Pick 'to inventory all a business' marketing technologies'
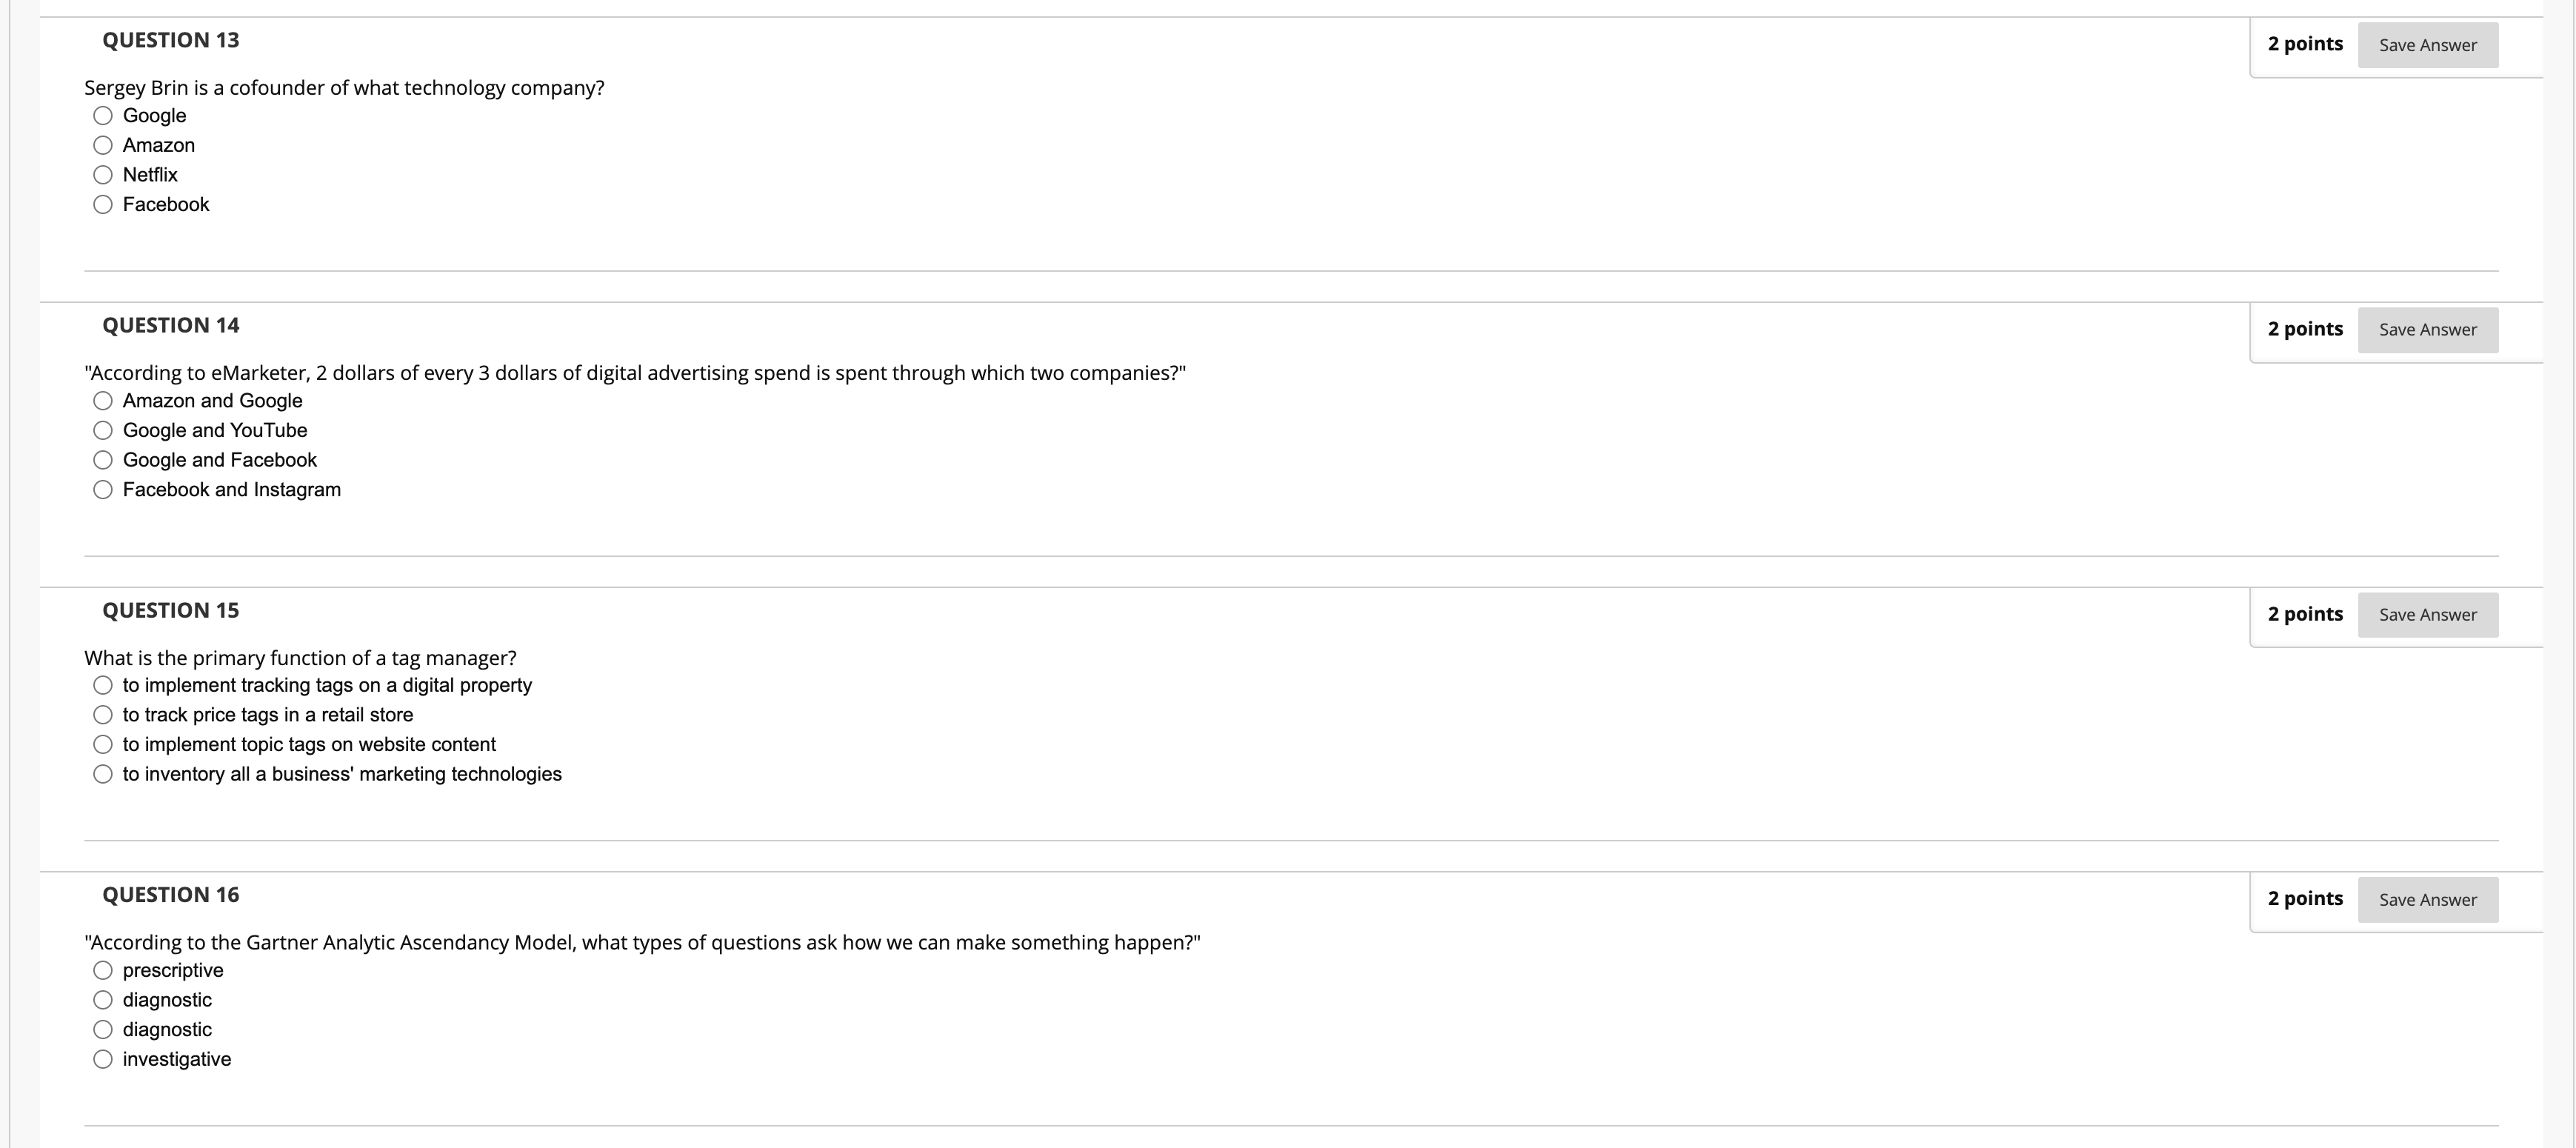 103,773
